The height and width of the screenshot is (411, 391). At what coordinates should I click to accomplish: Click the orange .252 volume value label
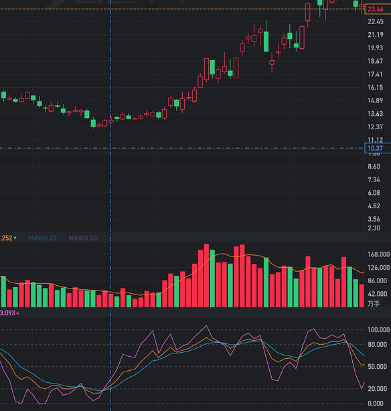[6, 238]
